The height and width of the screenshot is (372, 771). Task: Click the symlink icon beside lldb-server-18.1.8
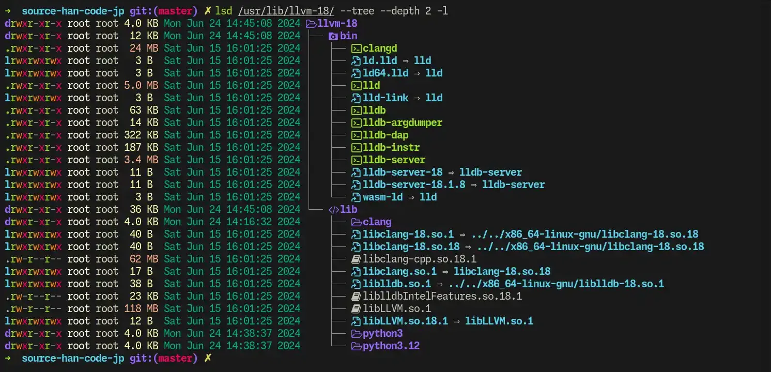pos(356,184)
